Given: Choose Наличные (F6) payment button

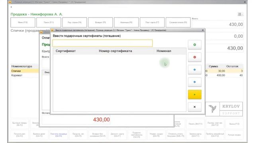Looking at the screenshot, I should pyautogui.click(x=126, y=22).
